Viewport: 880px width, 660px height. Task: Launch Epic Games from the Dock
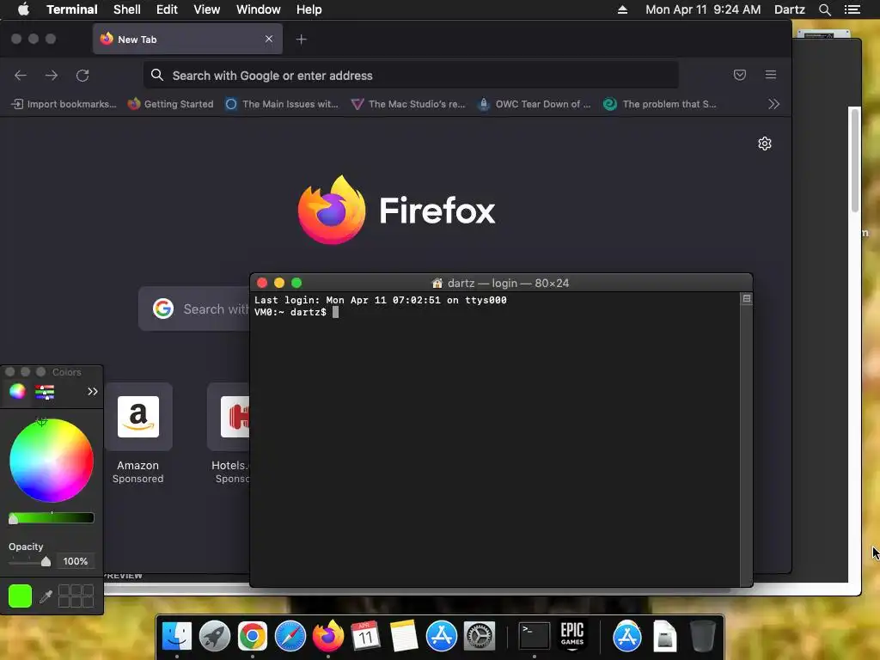[571, 636]
